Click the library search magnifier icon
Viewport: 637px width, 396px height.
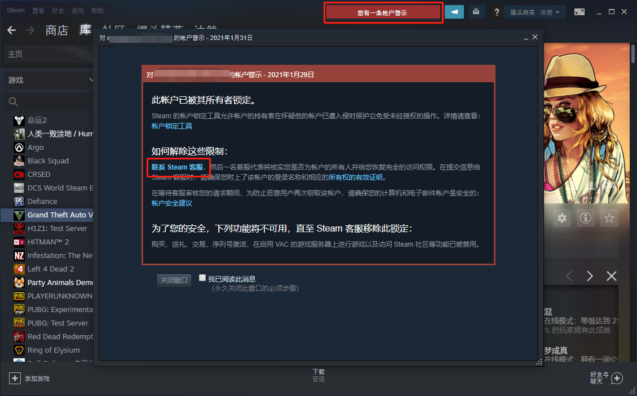(x=14, y=101)
